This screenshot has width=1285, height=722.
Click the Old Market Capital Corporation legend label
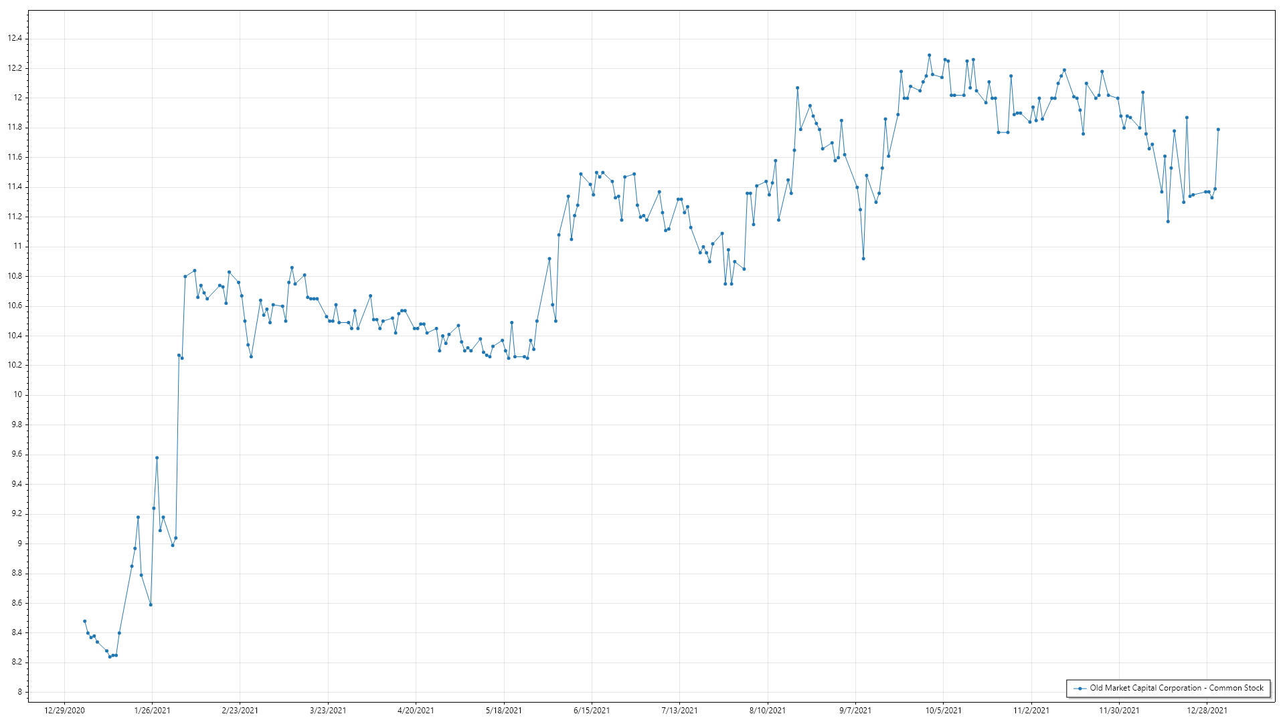(x=1176, y=688)
